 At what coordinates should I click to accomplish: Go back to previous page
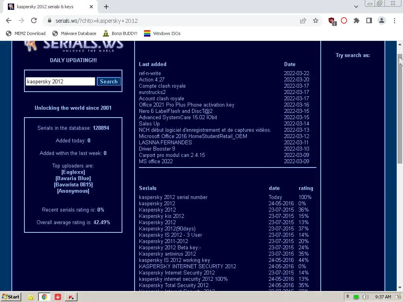[9, 20]
